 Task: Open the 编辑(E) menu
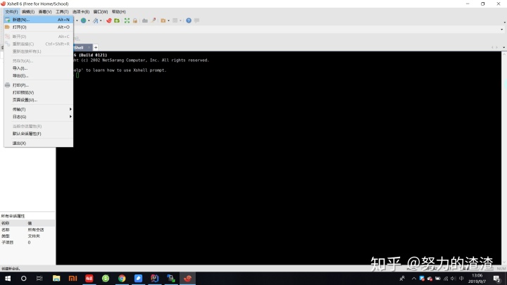point(28,12)
